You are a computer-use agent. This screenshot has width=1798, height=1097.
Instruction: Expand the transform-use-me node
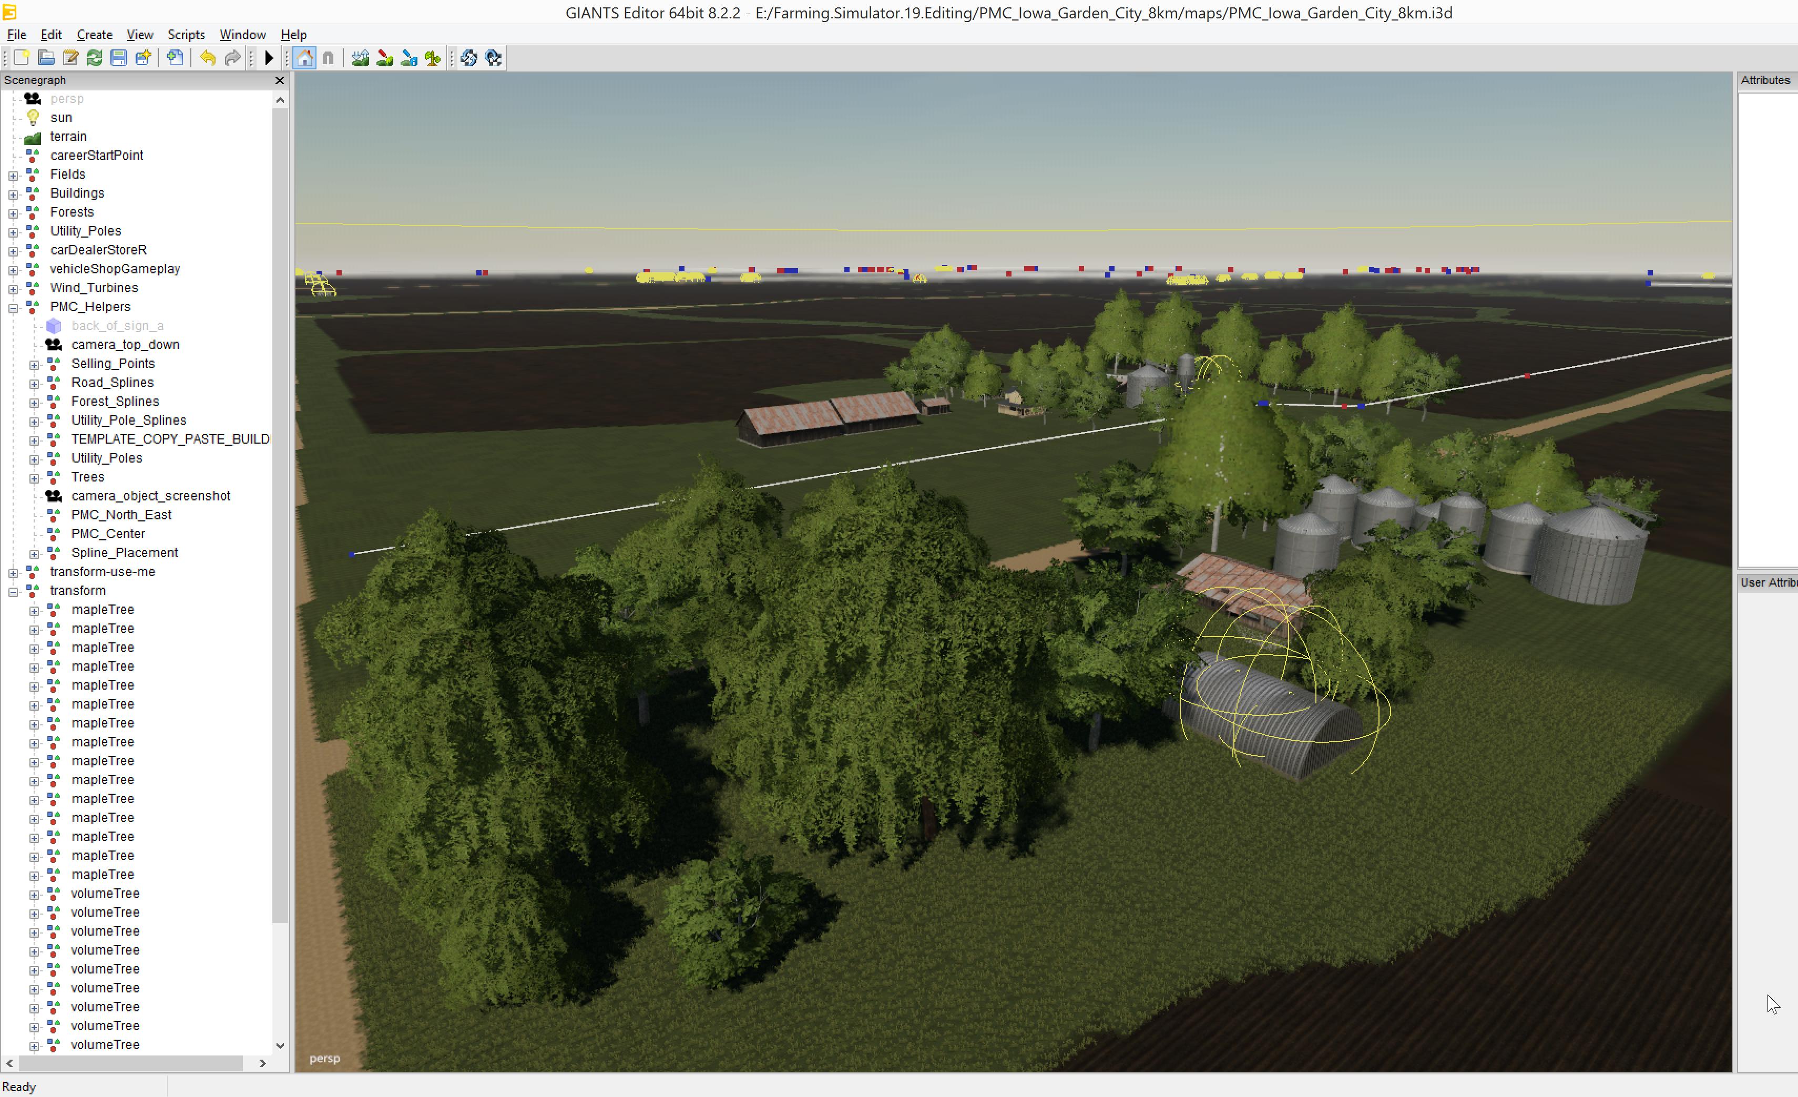(x=13, y=573)
